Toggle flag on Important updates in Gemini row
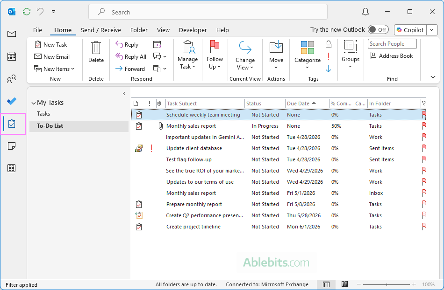The image size is (444, 290). pyautogui.click(x=423, y=137)
